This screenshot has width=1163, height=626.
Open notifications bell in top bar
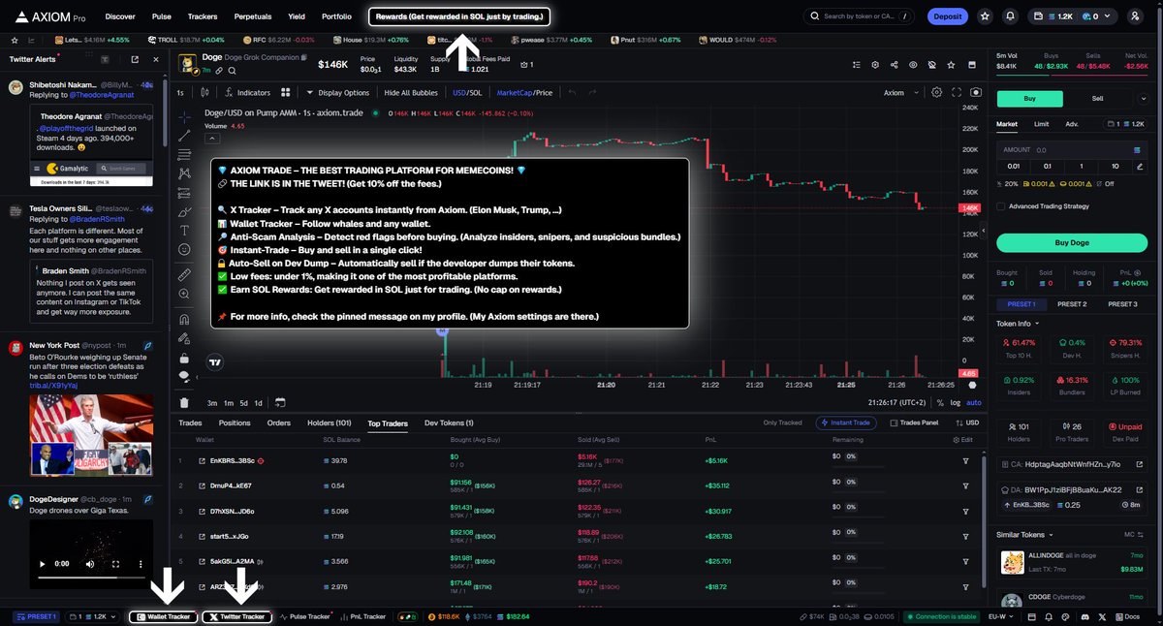tap(1011, 16)
